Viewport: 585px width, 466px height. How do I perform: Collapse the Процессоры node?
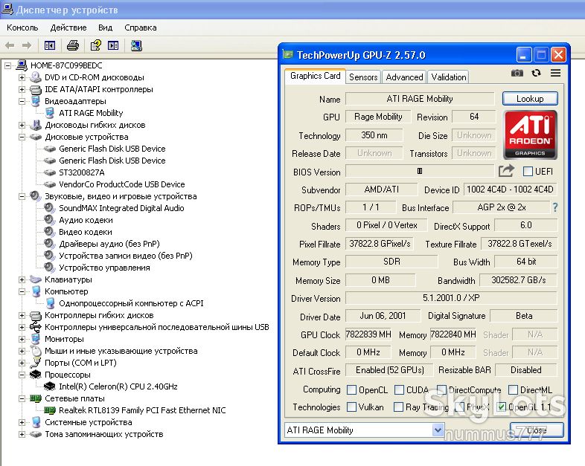(22, 375)
